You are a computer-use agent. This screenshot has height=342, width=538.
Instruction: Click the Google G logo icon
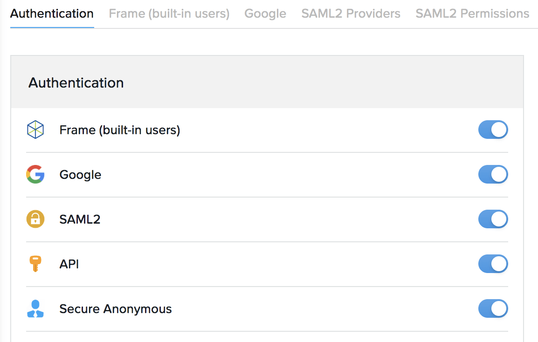pyautogui.click(x=35, y=175)
